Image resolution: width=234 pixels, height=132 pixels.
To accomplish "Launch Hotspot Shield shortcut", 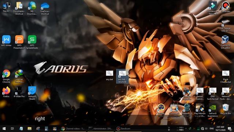I will (32, 93).
